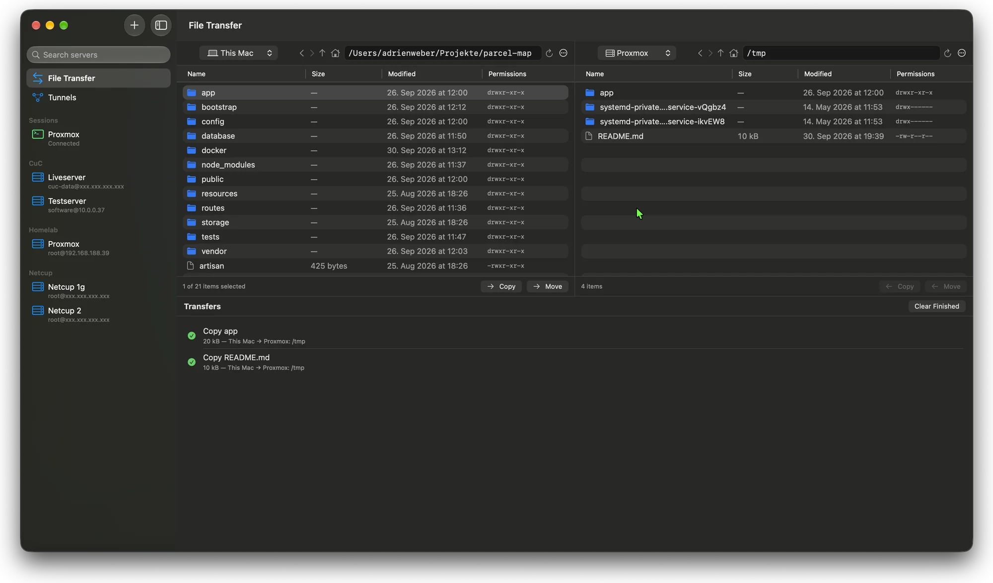Jump to home directory on Proxmox pane
This screenshot has width=993, height=583.
tap(734, 53)
